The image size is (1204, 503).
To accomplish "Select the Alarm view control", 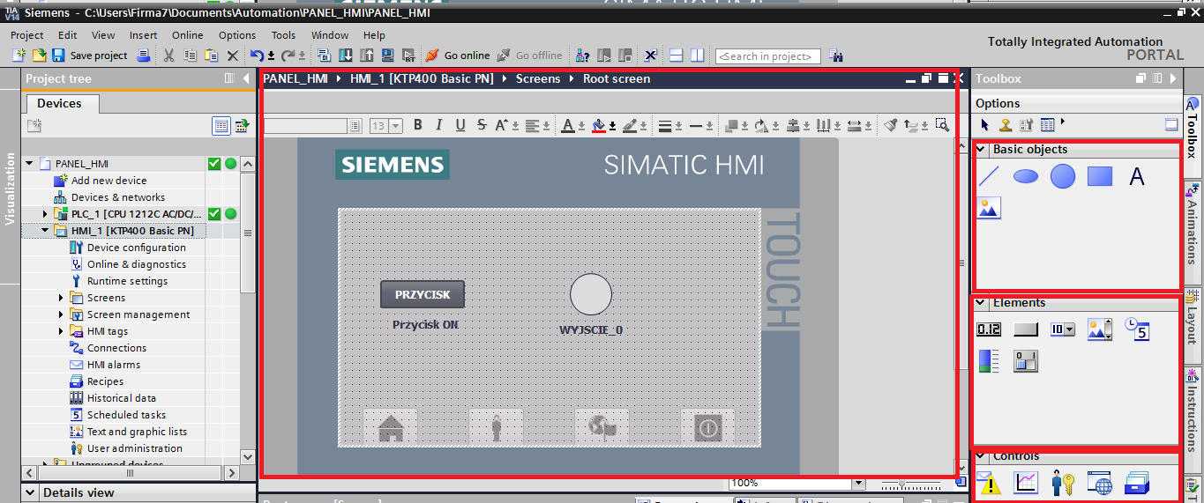I will pos(989,482).
